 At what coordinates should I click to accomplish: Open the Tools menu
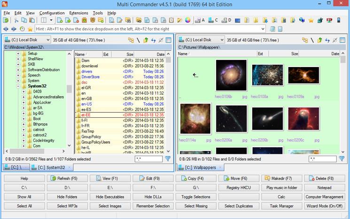98,13
